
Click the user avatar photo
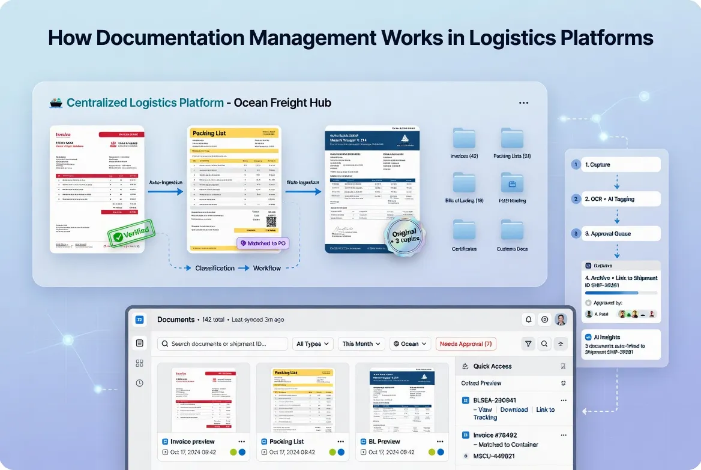[560, 320]
